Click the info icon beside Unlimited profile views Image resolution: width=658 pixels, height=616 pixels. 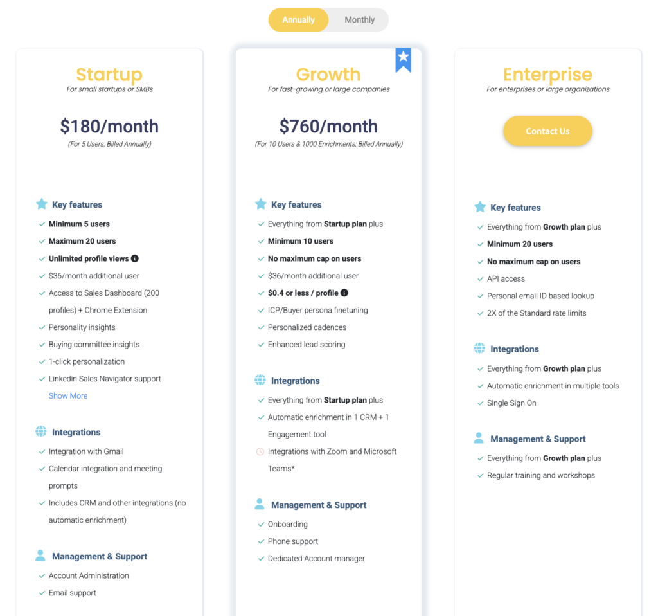point(135,258)
